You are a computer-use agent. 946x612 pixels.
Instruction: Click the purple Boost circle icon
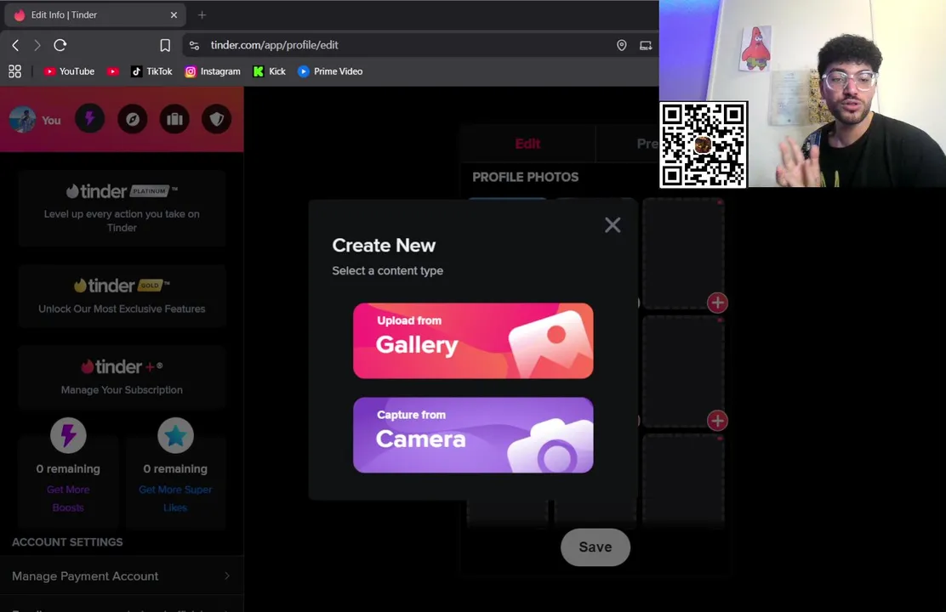click(68, 434)
